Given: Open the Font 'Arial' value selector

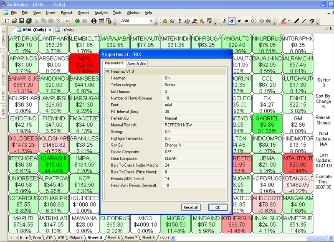Looking at the screenshot, I should [x=194, y=104].
